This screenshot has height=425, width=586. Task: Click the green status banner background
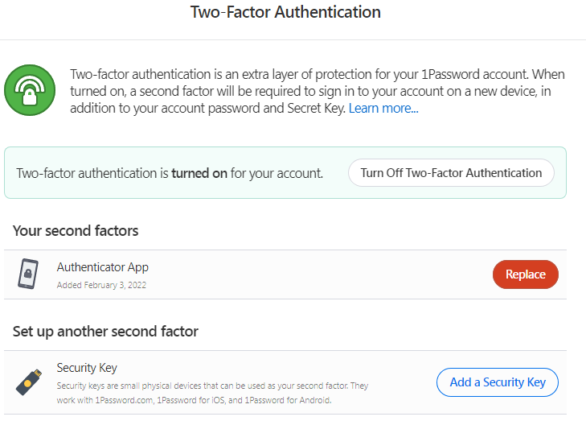pyautogui.click(x=285, y=172)
